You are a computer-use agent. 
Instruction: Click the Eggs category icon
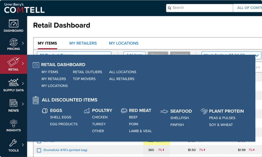45,110
